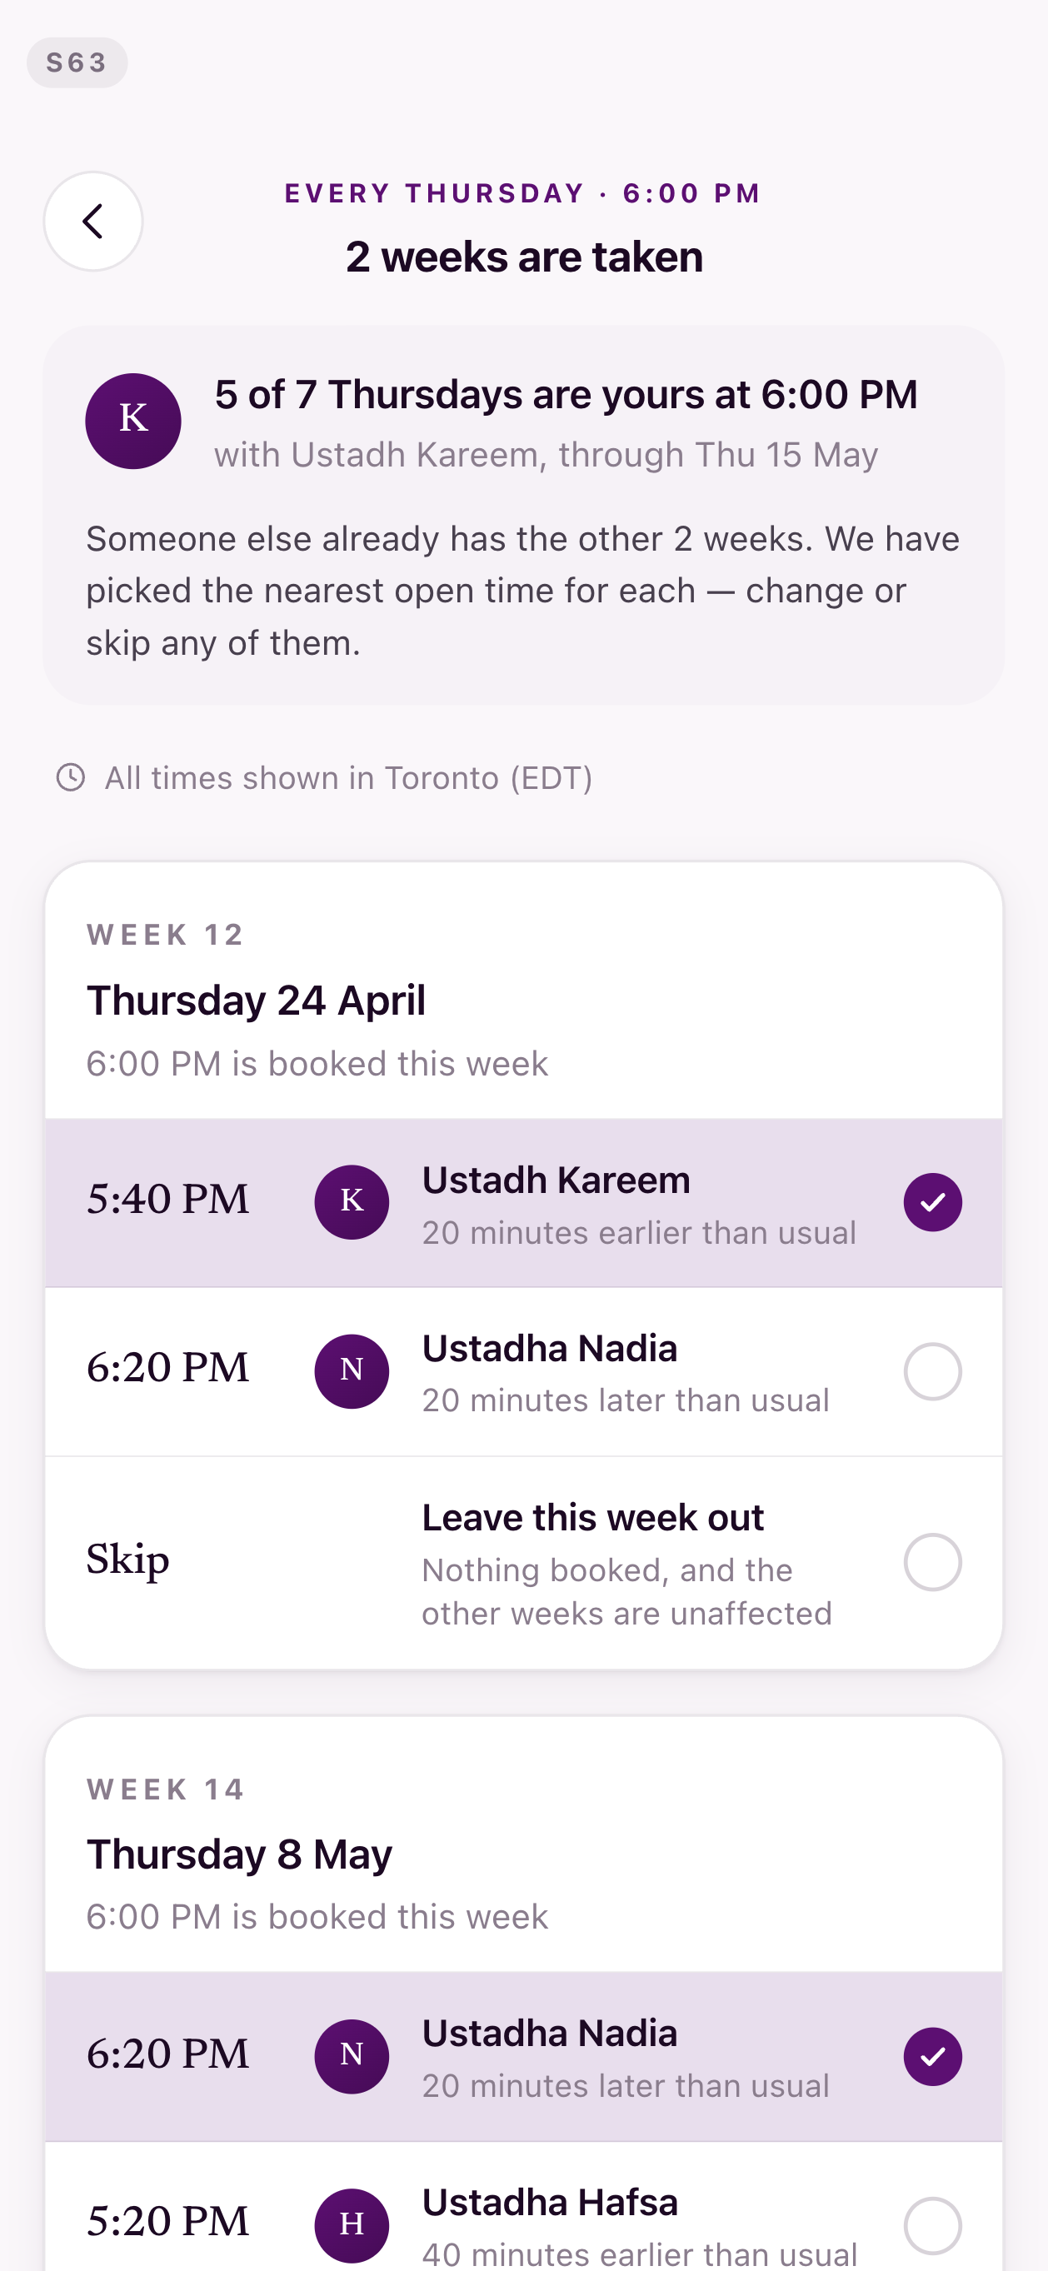Tap Ustadha Hafsa's H avatar
The width and height of the screenshot is (1048, 2271).
coord(352,2225)
